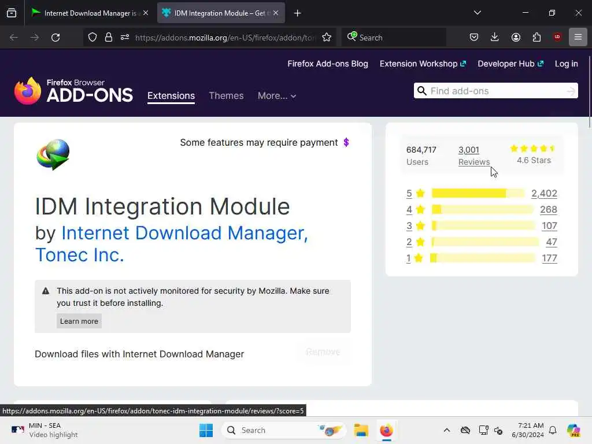Image resolution: width=592 pixels, height=444 pixels.
Task: Click the faded Remove button
Action: (323, 352)
